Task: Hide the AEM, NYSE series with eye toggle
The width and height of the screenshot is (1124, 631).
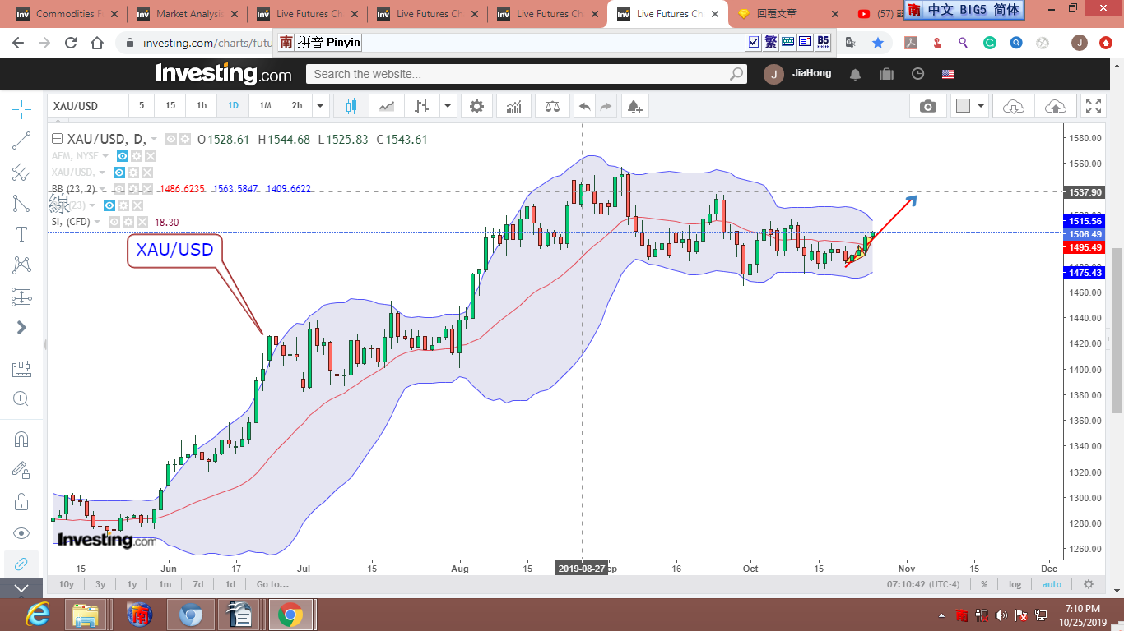Action: point(122,156)
